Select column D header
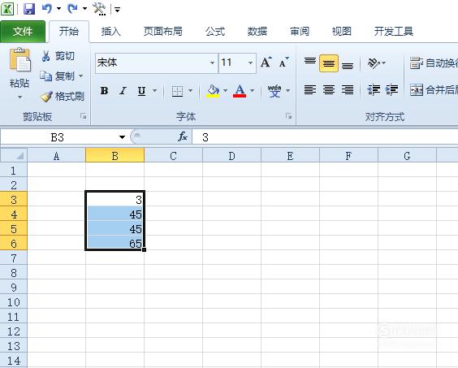Viewport: 458px width, 368px height. coord(231,155)
